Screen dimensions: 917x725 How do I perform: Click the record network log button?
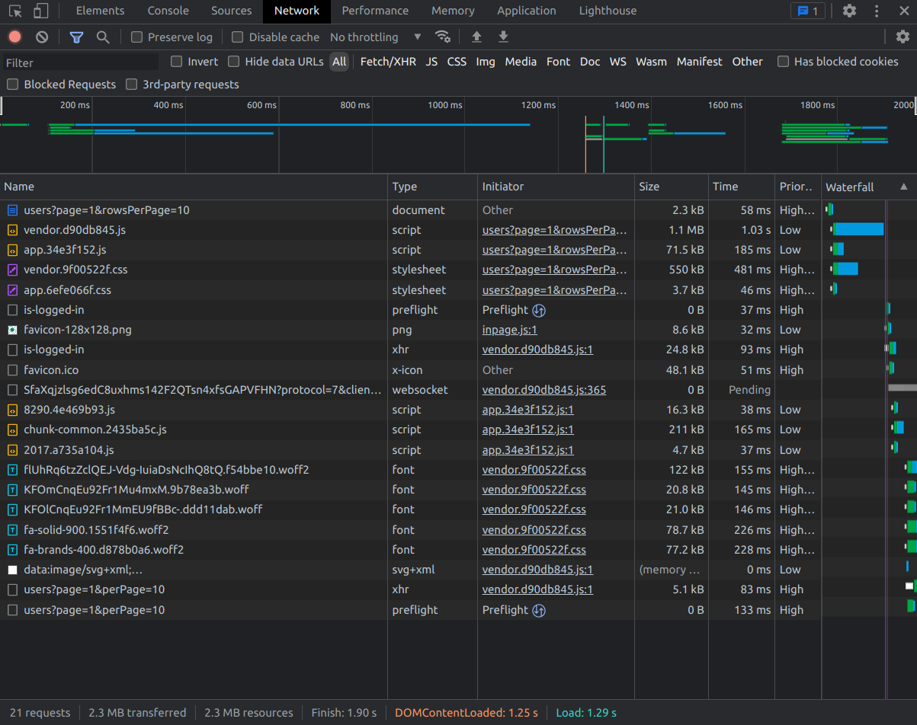[x=14, y=37]
